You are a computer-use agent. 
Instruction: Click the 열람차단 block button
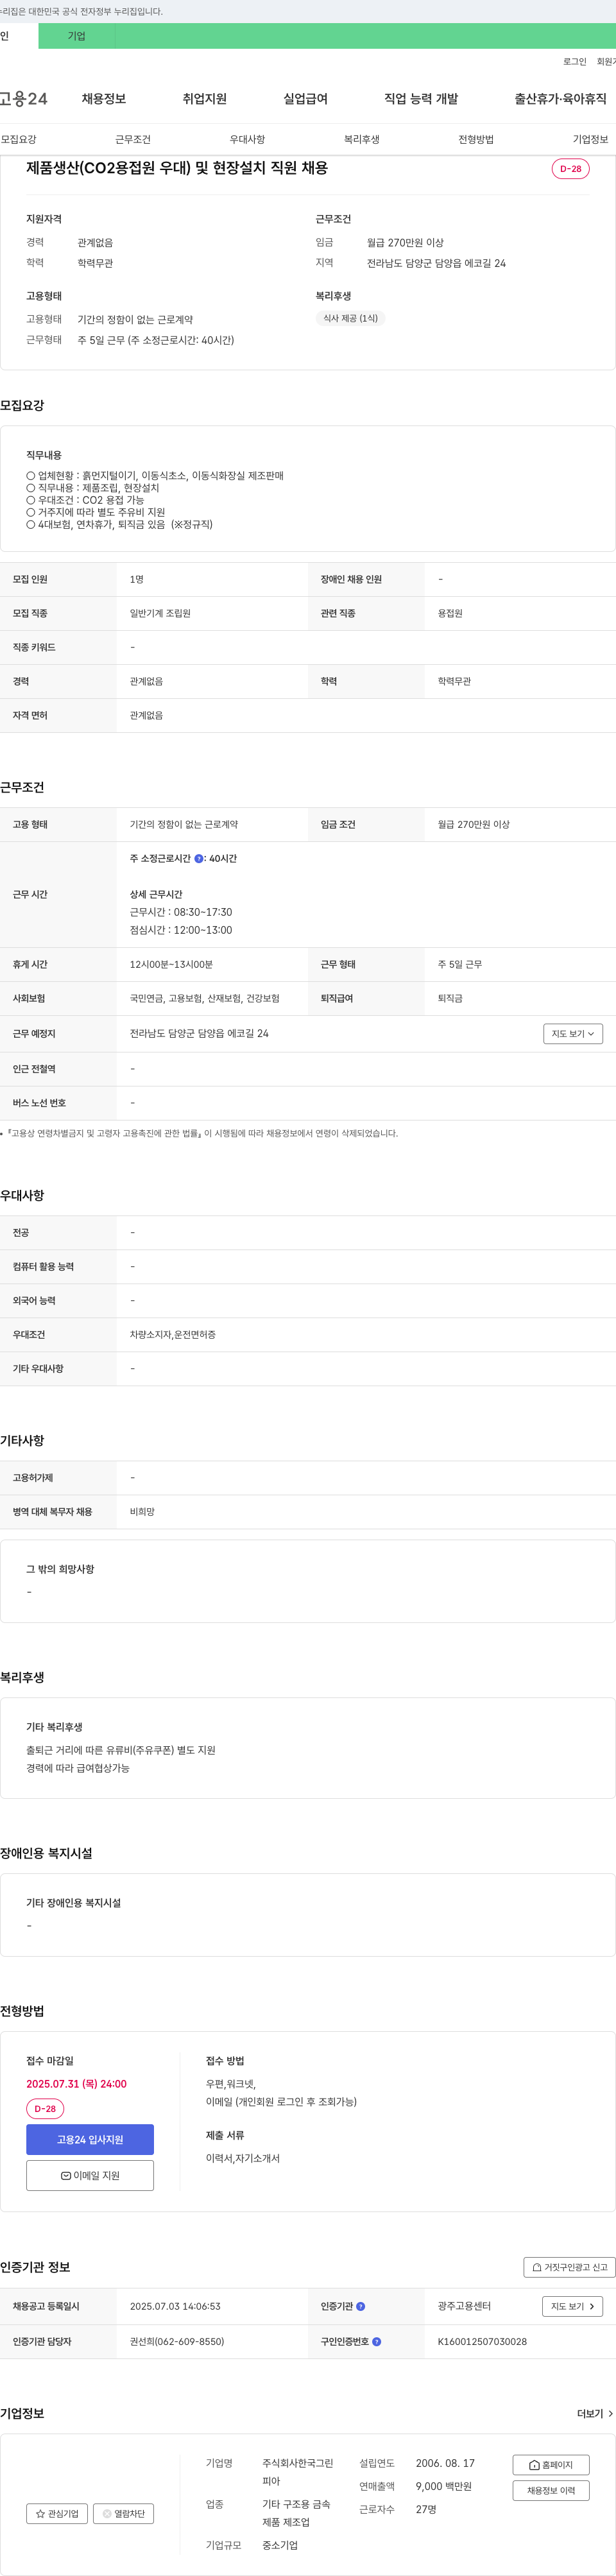coord(123,2514)
